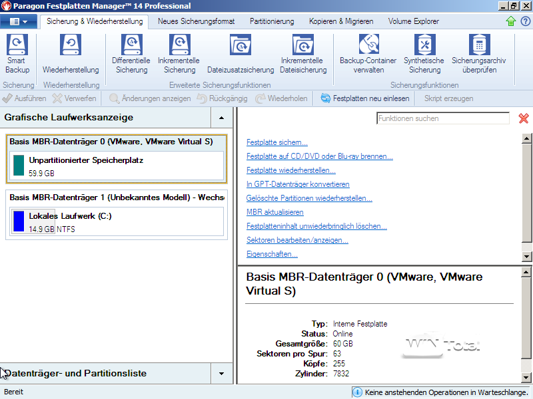Screen dimensions: 533x399
Task: Open the help question mark icon
Action: 525,21
